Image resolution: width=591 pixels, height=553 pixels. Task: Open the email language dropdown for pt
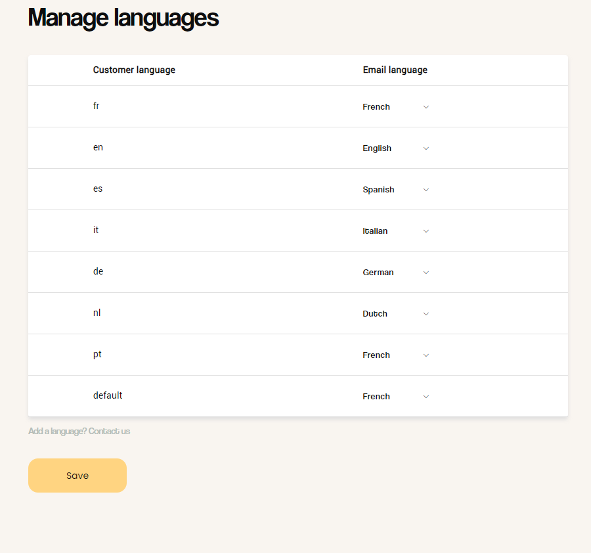pyautogui.click(x=396, y=355)
